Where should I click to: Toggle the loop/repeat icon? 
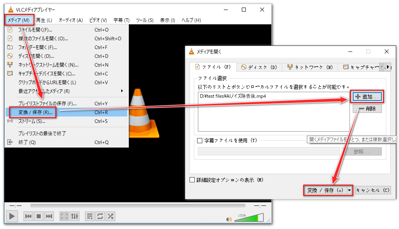(100, 216)
